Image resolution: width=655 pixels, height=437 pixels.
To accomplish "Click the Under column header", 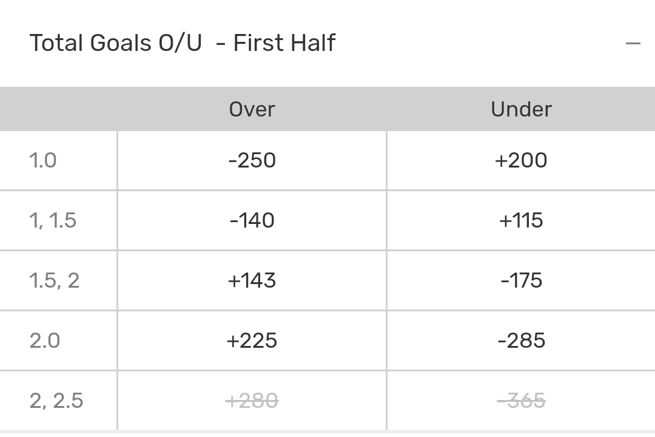I will click(521, 109).
